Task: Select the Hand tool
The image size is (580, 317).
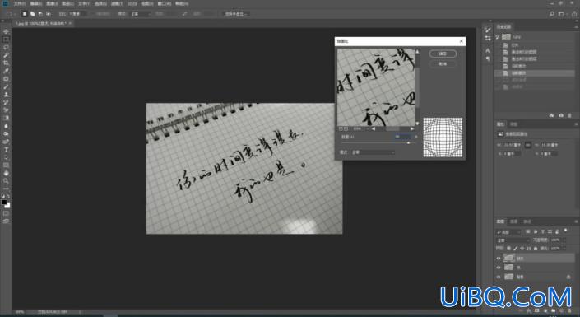Action: point(6,173)
